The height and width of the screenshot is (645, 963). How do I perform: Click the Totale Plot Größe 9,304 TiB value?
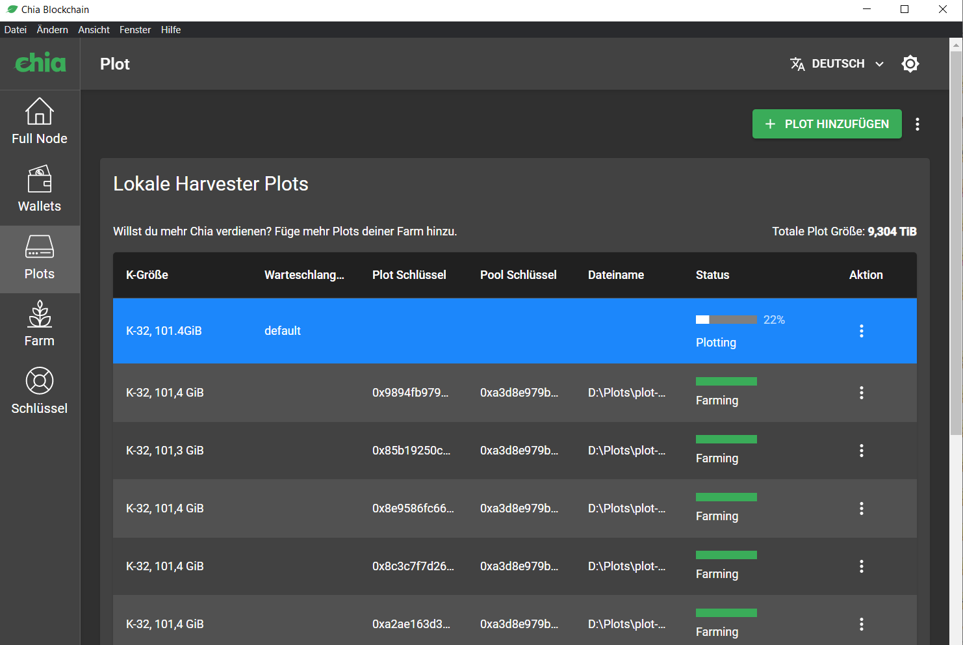click(892, 231)
